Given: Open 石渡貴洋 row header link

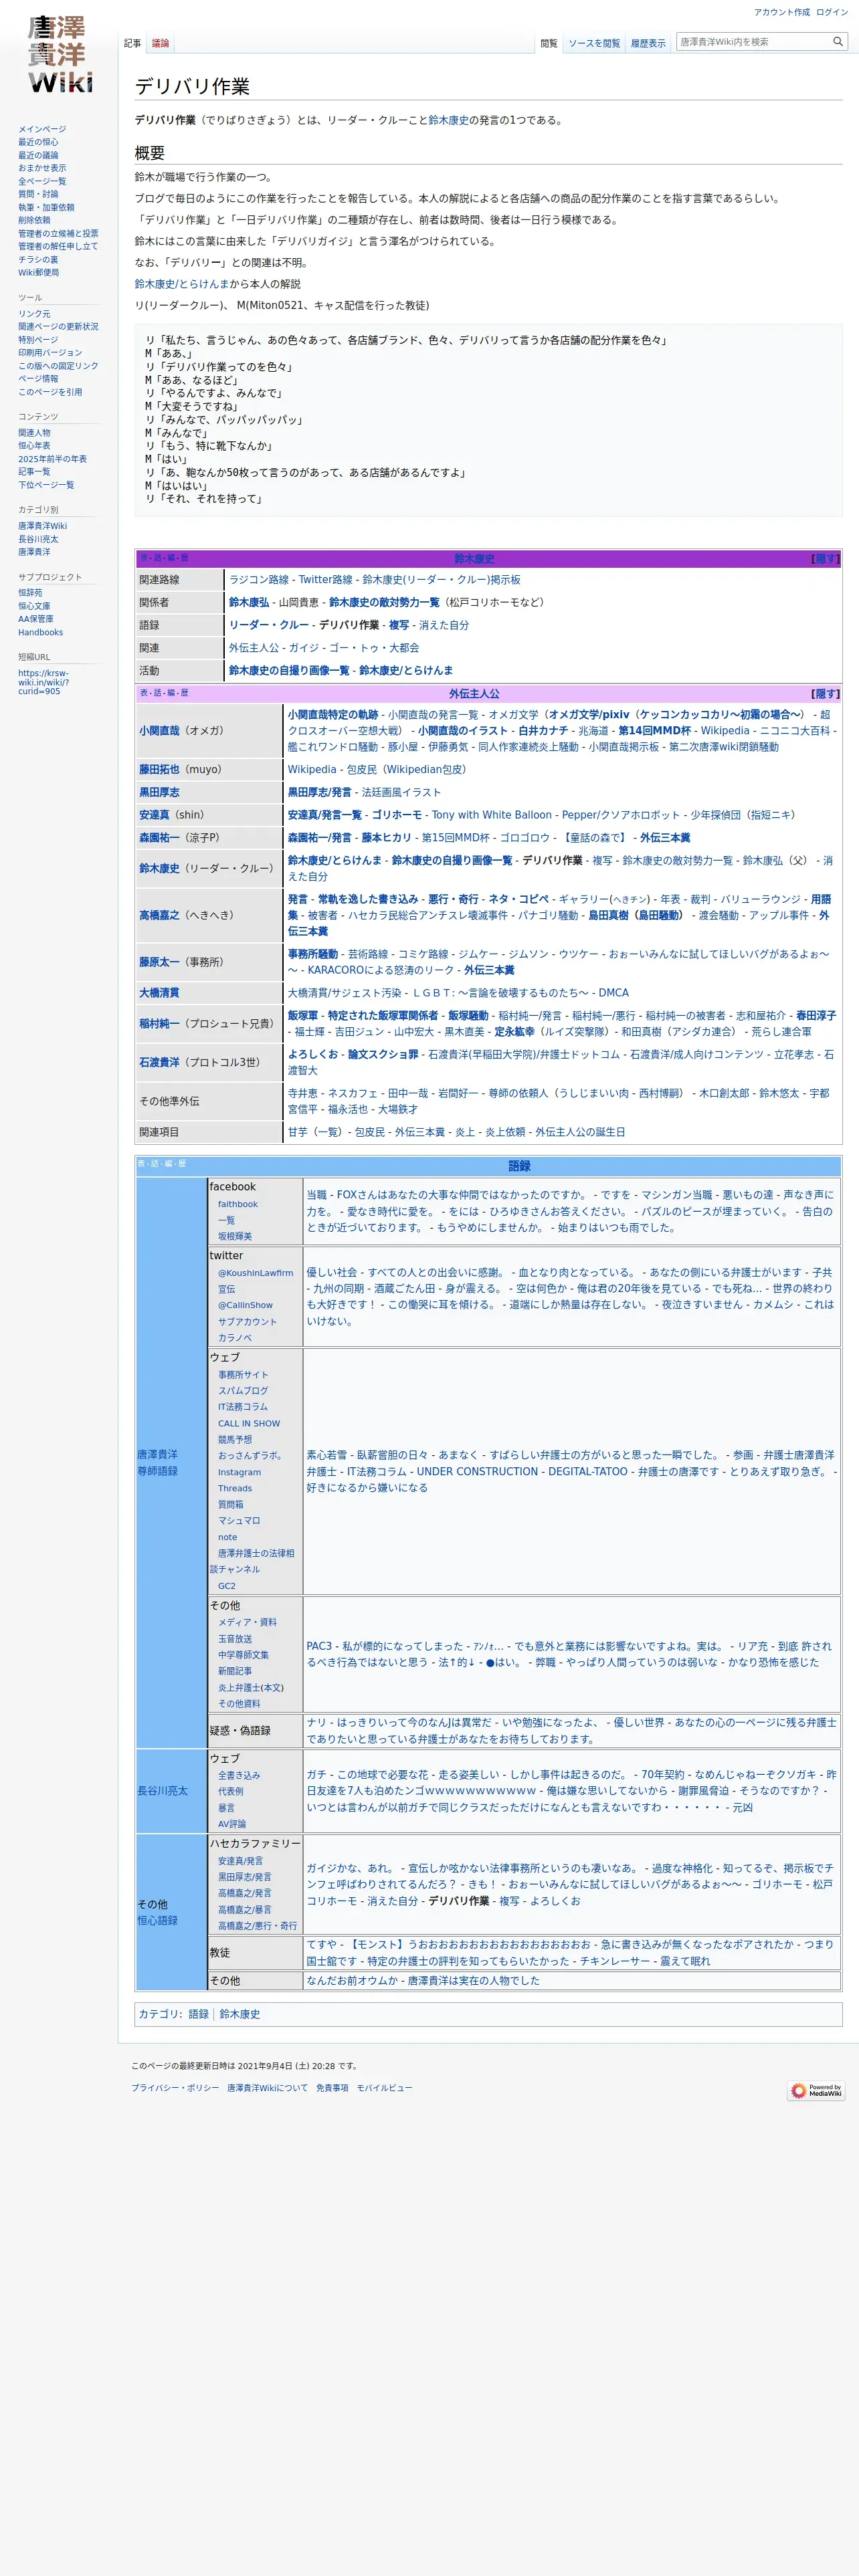Looking at the screenshot, I should click(x=159, y=1062).
